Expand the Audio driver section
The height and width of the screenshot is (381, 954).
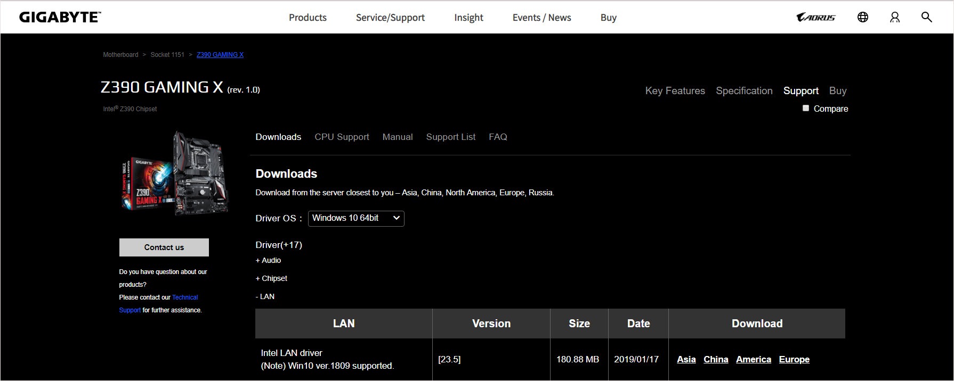[268, 260]
